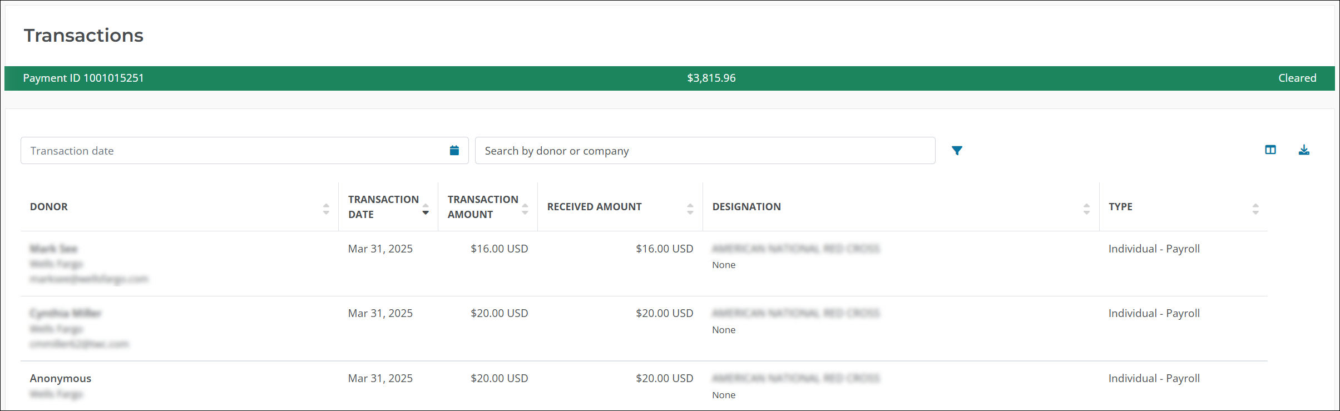Open the transaction date calendar picker
The image size is (1340, 411).
454,151
